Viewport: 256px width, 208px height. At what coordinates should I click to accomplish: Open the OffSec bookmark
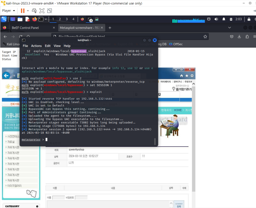click(x=176, y=44)
